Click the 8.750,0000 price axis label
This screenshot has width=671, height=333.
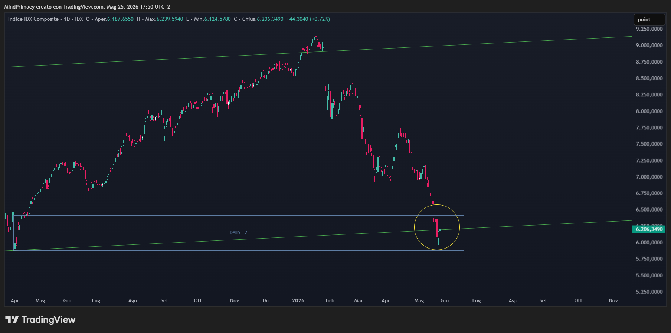click(x=649, y=62)
